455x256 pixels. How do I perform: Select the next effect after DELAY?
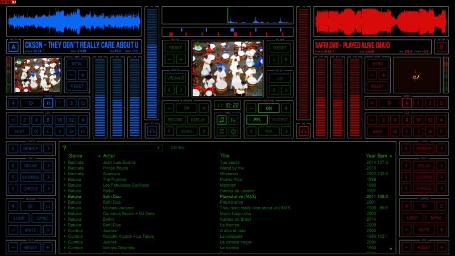48,166
